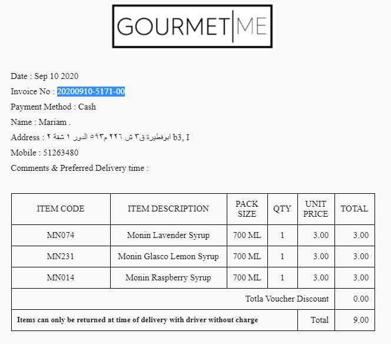
Task: Click the ITEM CODE column header
Action: (x=61, y=209)
